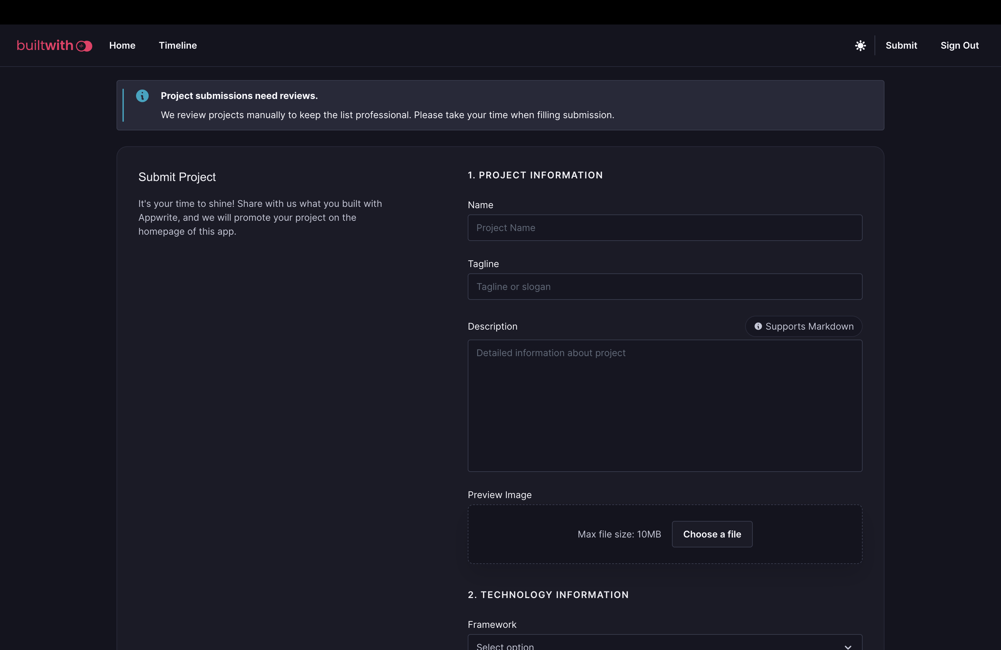Click 'Project submissions need reviews.' heading
This screenshot has height=650, width=1001.
[x=239, y=96]
